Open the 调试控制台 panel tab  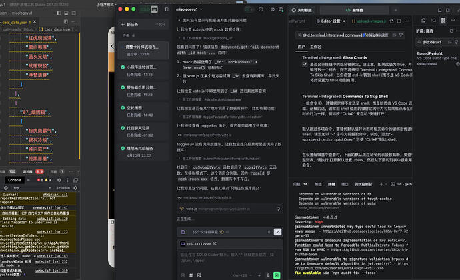(x=363, y=184)
